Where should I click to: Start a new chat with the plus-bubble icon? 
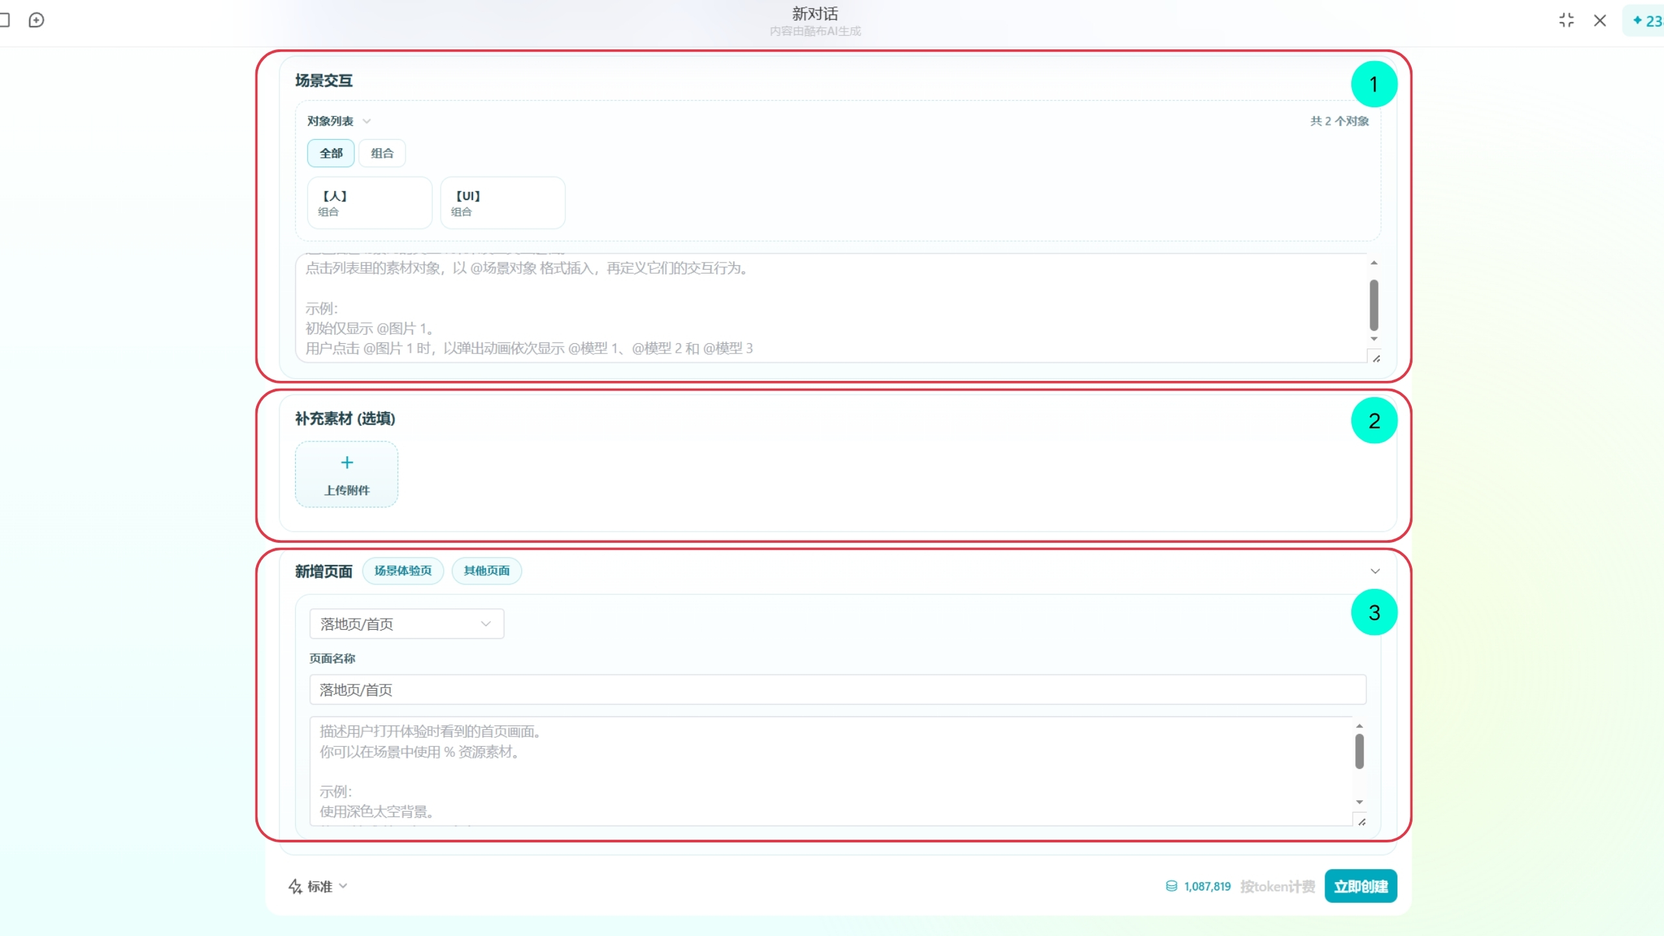(x=36, y=20)
